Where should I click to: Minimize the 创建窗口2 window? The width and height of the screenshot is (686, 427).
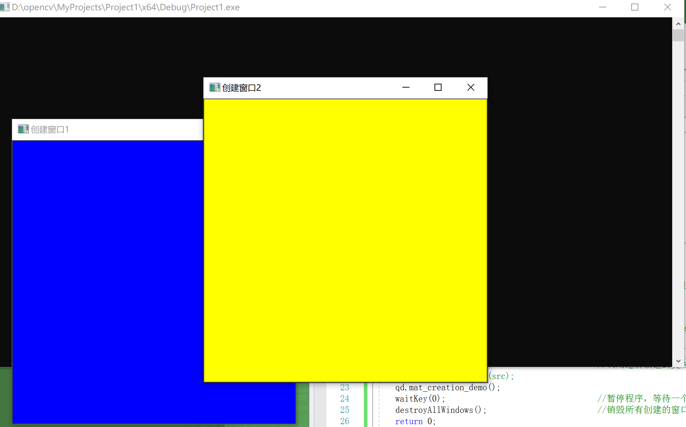pyautogui.click(x=406, y=87)
